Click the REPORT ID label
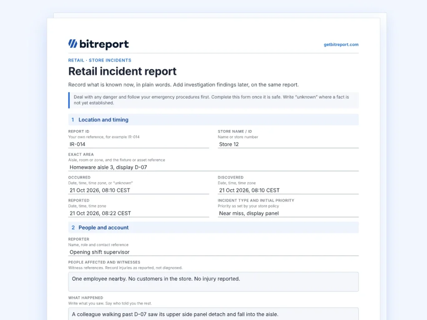Viewport: 427px width, 320px height. coord(79,131)
